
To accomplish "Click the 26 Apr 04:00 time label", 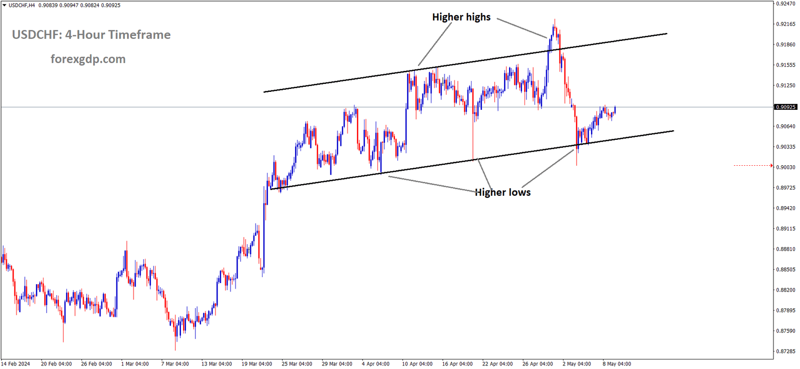I will [x=537, y=364].
